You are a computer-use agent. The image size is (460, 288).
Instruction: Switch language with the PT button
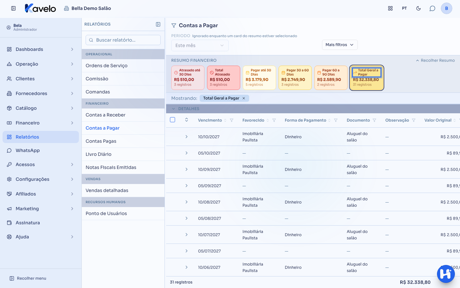coord(404,8)
